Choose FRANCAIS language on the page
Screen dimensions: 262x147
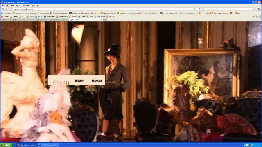97,81
